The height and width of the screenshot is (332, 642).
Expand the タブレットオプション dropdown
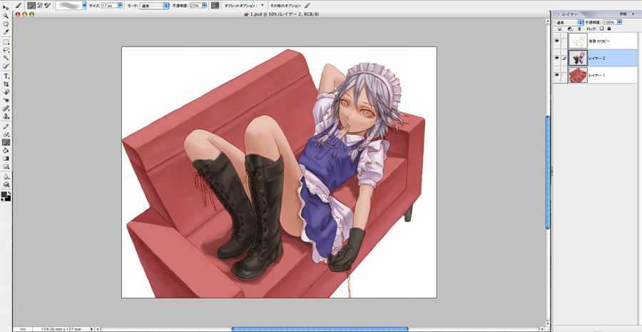(x=263, y=5)
